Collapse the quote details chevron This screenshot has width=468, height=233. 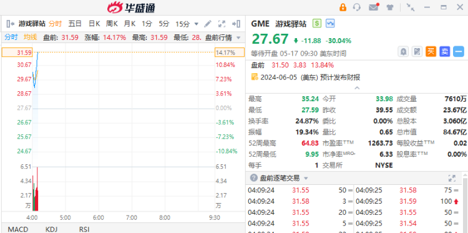point(357,88)
